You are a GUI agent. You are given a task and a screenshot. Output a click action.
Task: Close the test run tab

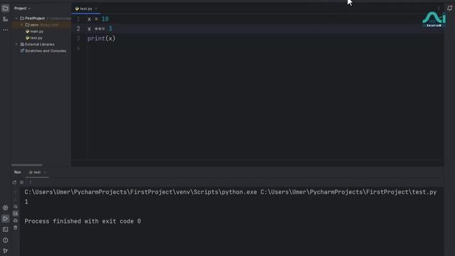[x=45, y=172]
